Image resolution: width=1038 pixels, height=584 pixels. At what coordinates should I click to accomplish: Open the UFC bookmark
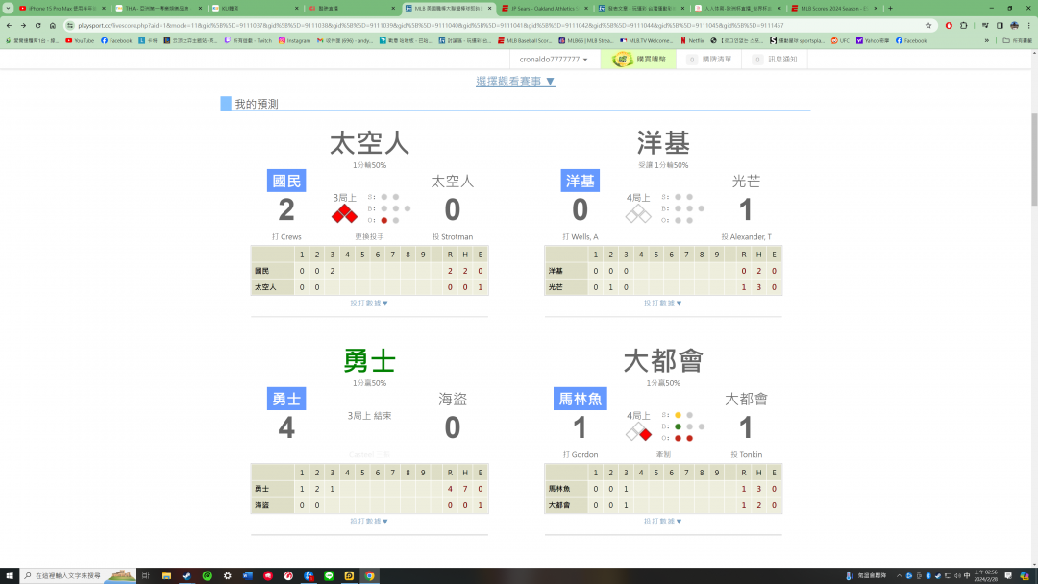pyautogui.click(x=840, y=40)
